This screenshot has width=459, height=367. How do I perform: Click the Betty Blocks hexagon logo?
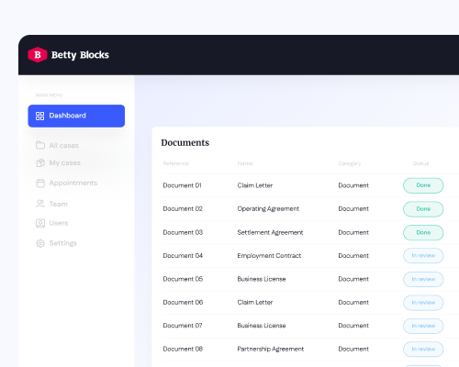click(x=38, y=55)
